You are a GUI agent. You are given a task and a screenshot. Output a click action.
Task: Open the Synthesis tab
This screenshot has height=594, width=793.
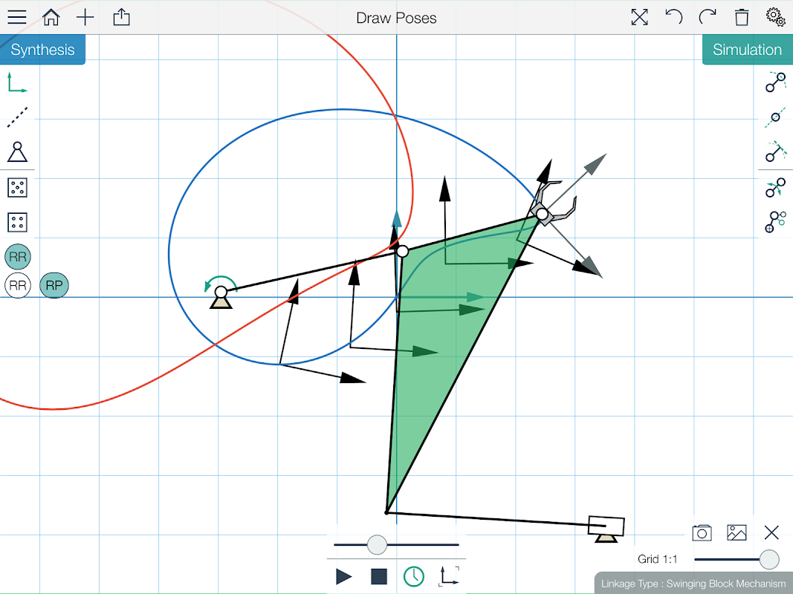click(x=42, y=50)
